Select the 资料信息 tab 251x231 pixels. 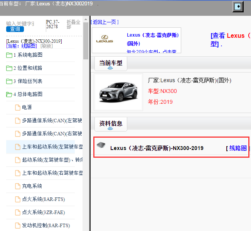point(111,124)
